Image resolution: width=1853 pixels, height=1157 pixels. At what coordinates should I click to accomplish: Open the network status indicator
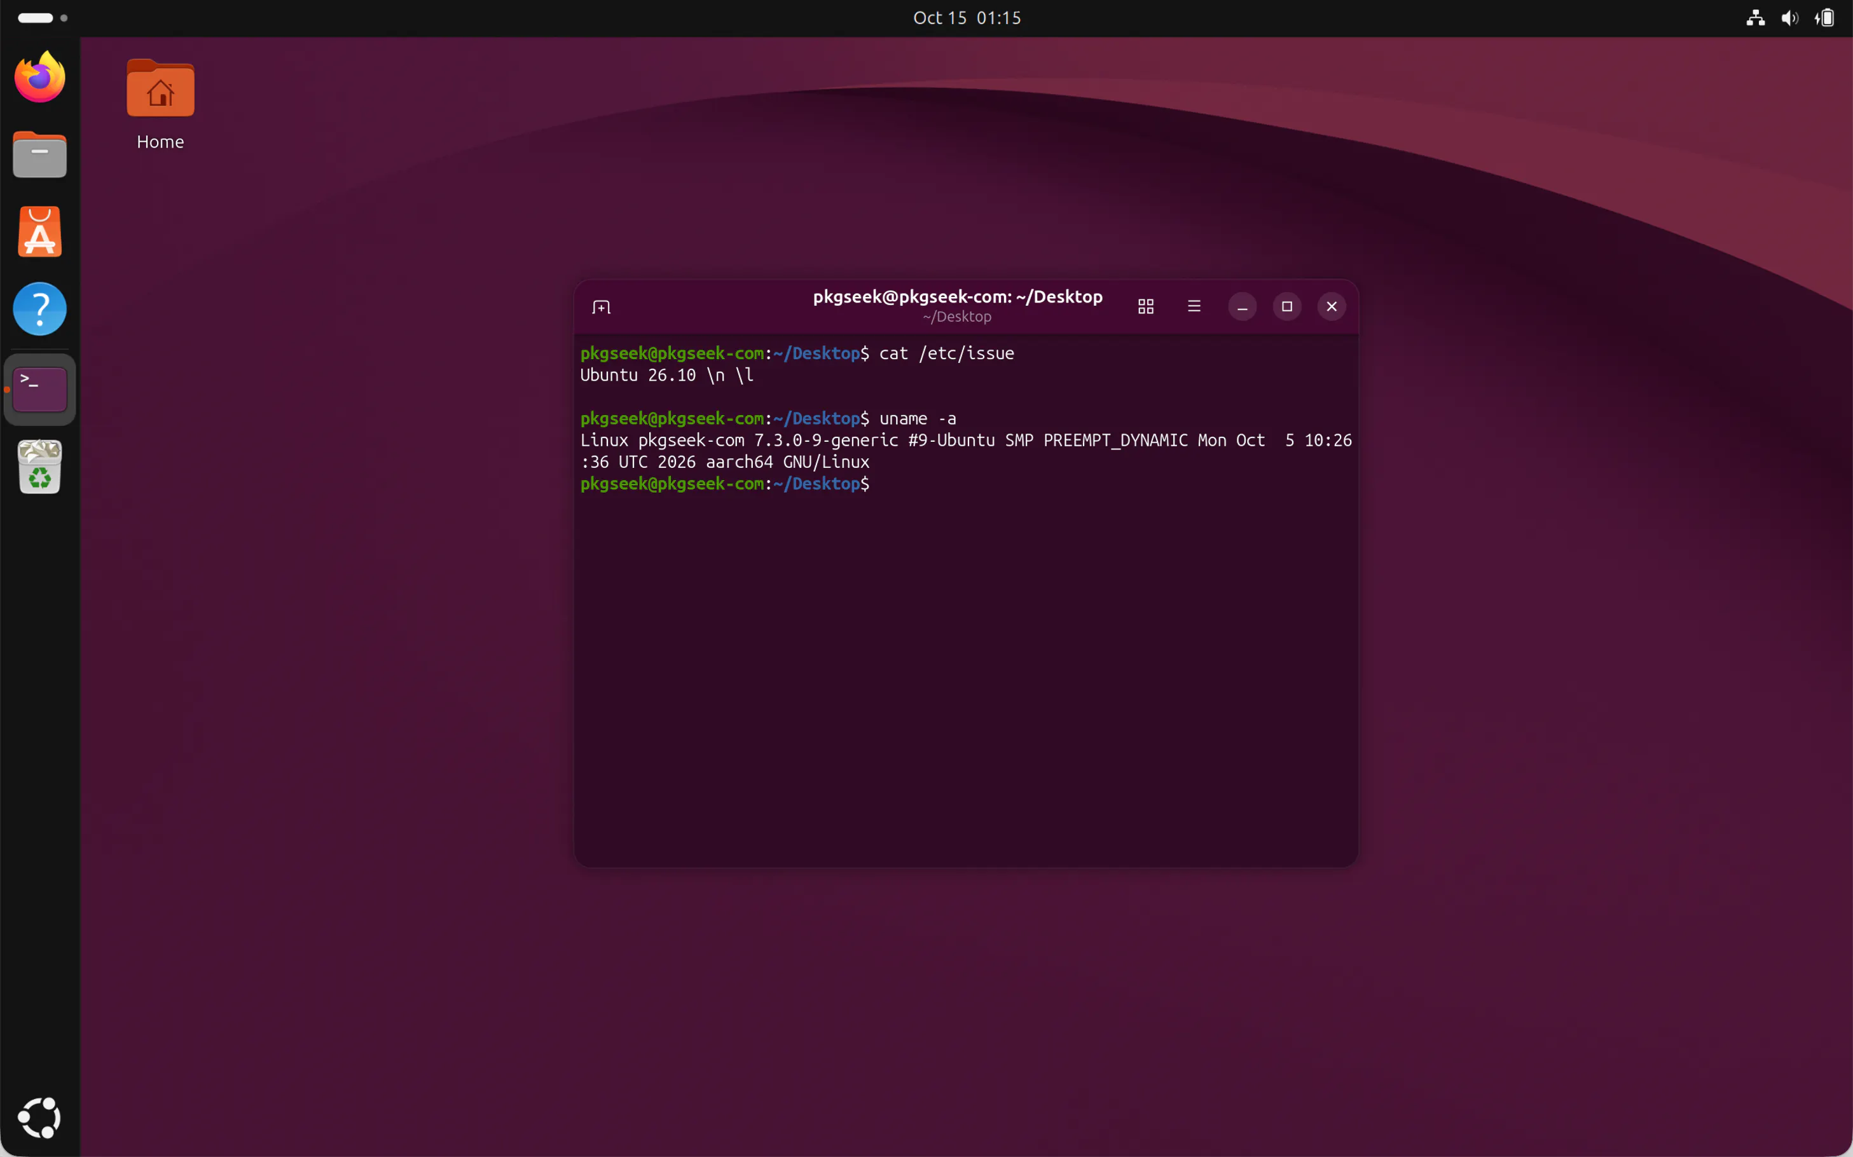[x=1755, y=18]
